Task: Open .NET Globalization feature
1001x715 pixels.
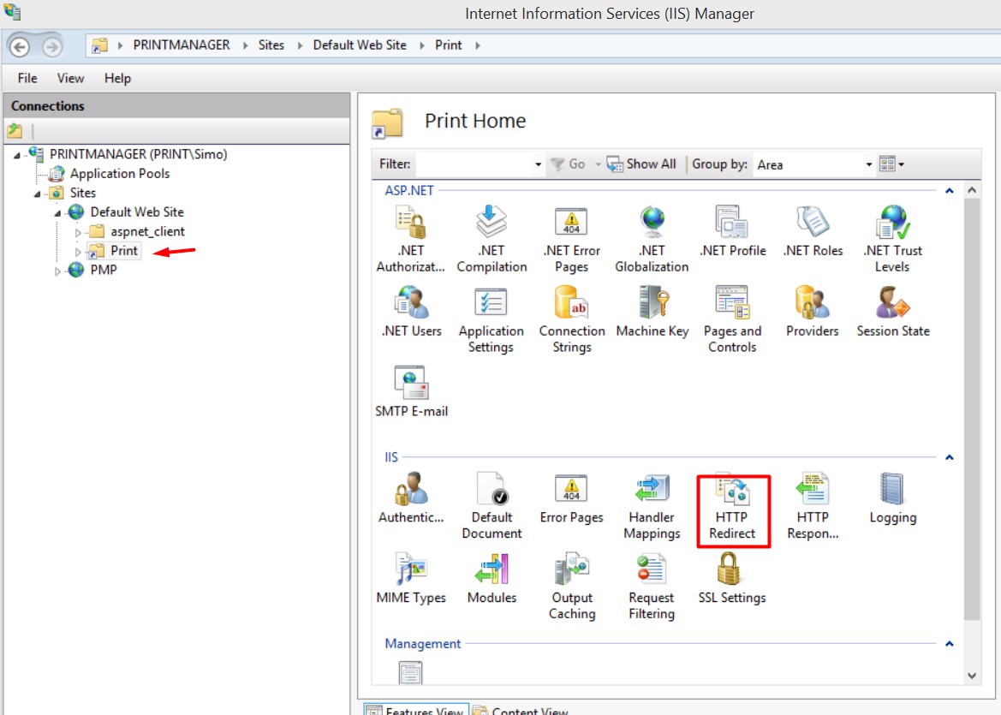Action: pyautogui.click(x=652, y=239)
